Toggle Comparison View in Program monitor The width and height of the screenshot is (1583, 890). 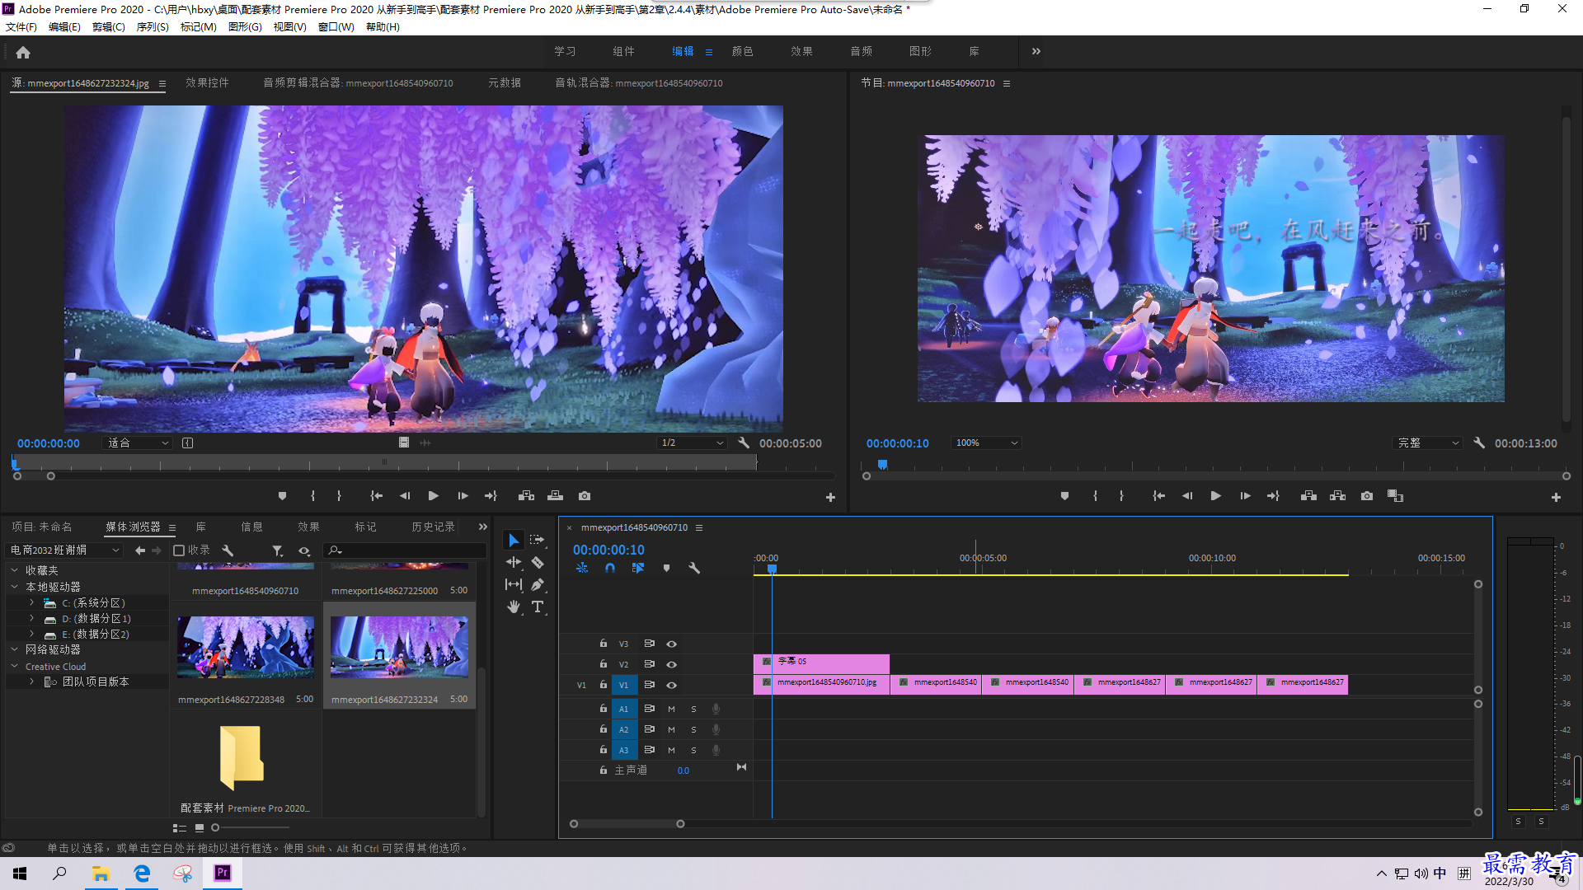1395,496
